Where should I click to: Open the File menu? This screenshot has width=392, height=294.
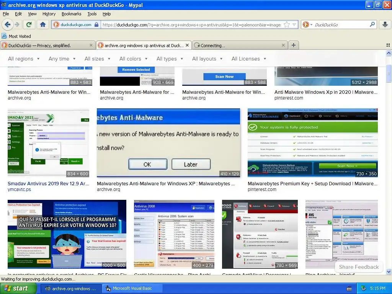6,14
